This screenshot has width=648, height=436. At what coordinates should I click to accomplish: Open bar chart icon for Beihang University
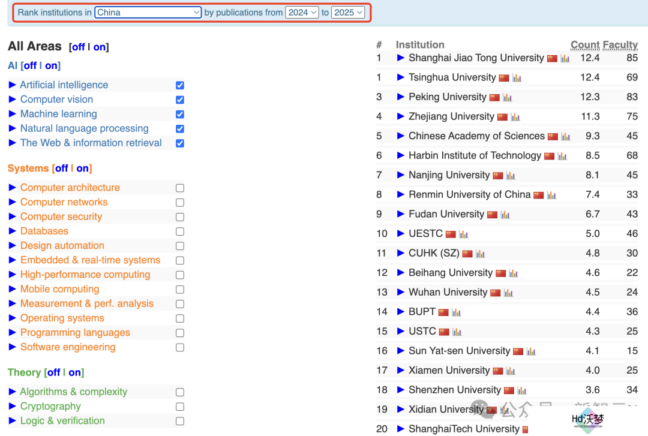coord(513,273)
